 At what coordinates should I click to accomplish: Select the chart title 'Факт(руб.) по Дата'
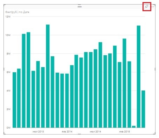tap(17, 12)
